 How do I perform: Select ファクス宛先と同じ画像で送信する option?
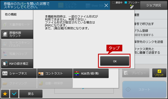point(151,51)
